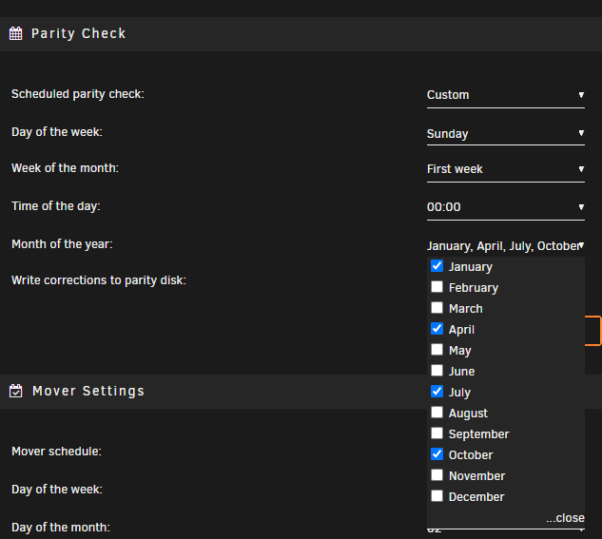Open the Scheduled parity check Custom dropdown
The width and height of the screenshot is (602, 539).
pyautogui.click(x=506, y=95)
